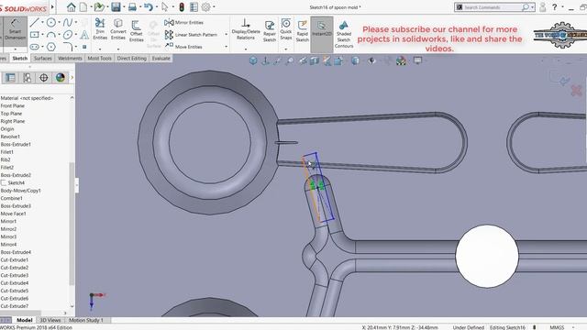Toggle Rapid Sketch mode
587x330 pixels.
coord(302,30)
